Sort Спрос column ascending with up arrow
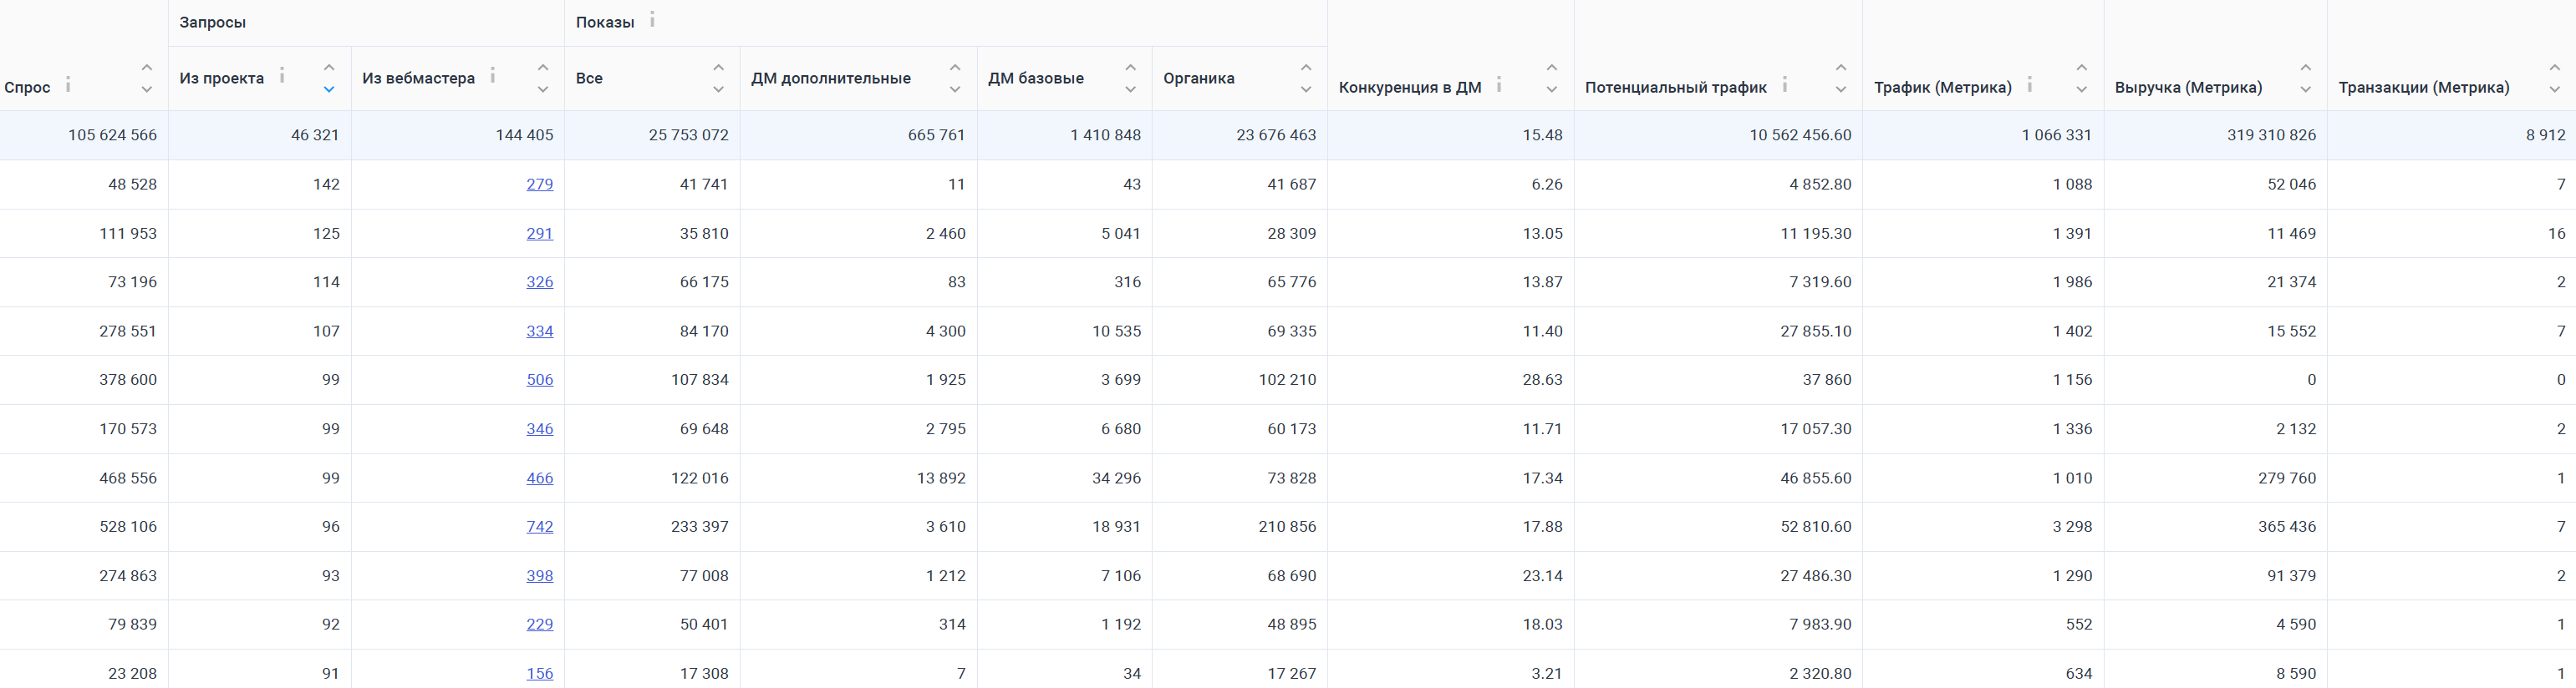 click(147, 67)
